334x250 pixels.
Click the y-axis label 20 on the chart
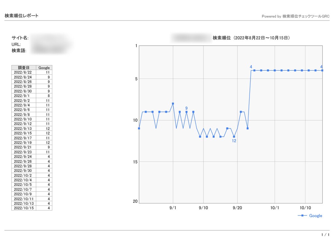(135, 201)
